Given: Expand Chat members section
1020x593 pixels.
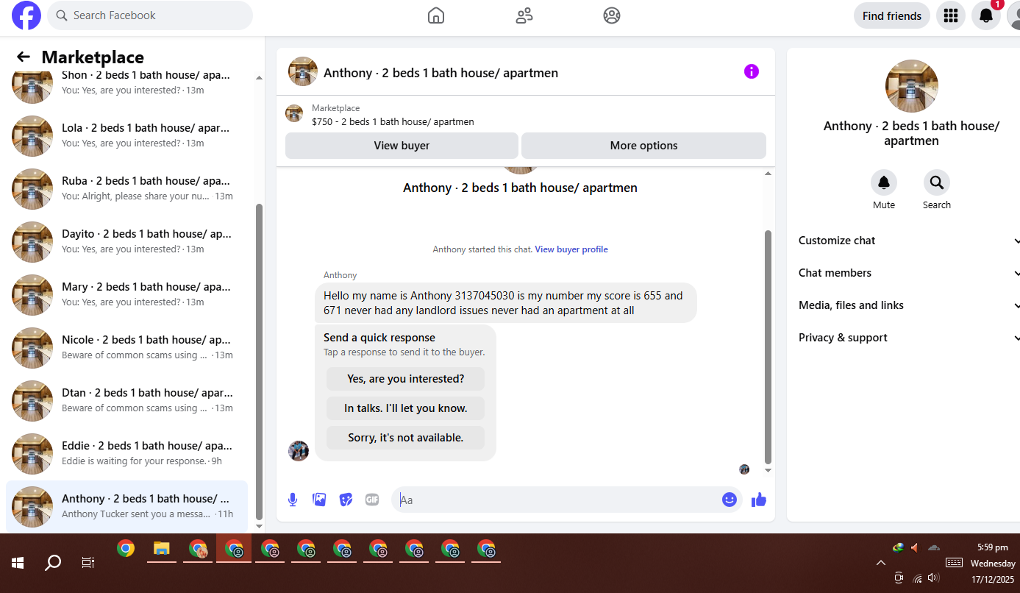Looking at the screenshot, I should click(x=909, y=273).
